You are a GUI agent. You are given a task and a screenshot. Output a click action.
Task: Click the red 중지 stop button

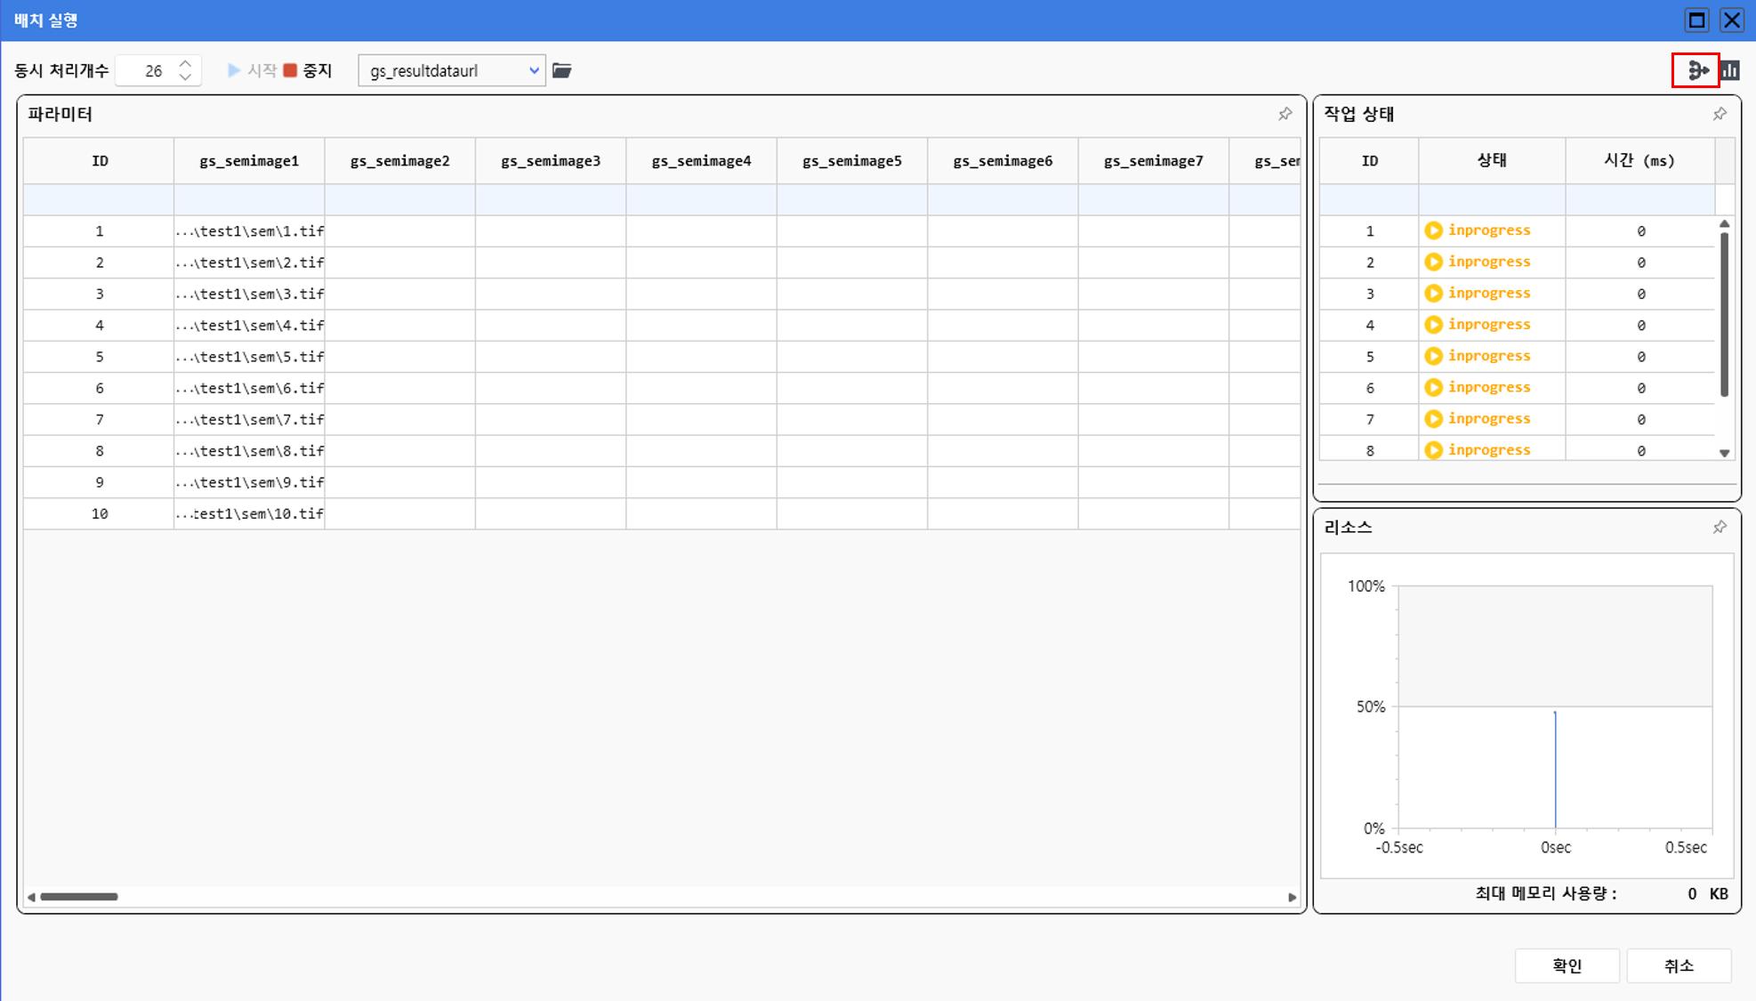307,70
